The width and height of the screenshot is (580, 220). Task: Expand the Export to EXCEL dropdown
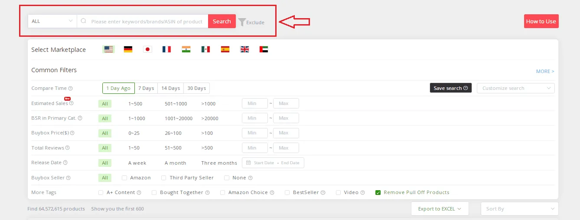pyautogui.click(x=440, y=209)
